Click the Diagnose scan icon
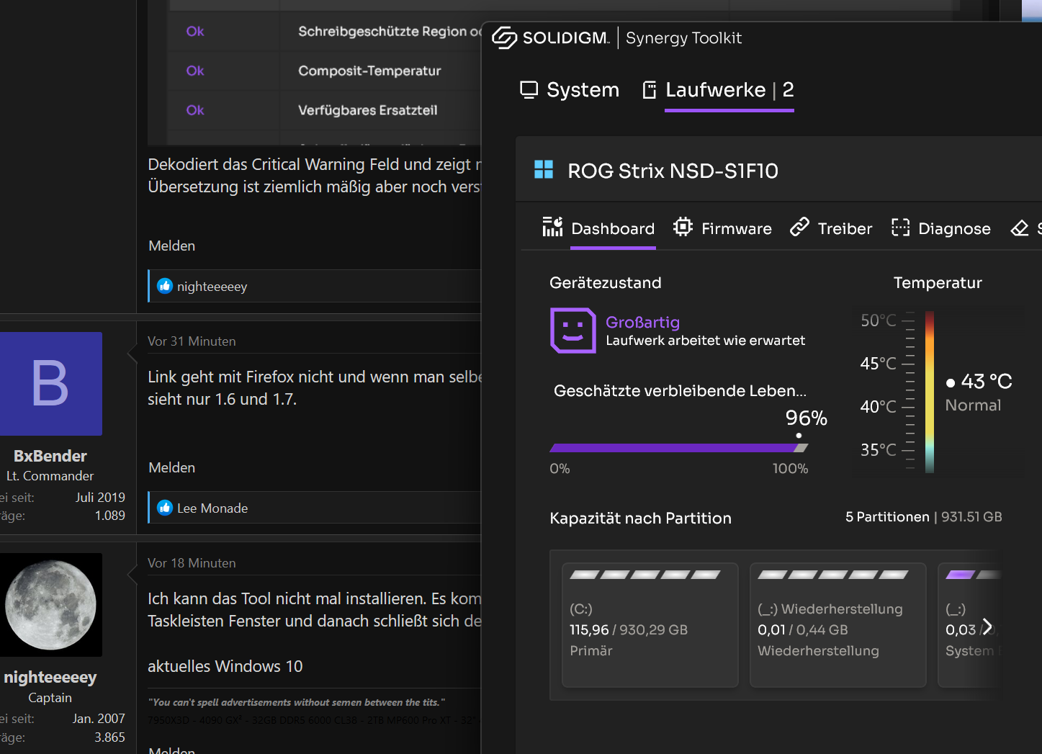Screen dimensions: 1042x754 click(900, 228)
